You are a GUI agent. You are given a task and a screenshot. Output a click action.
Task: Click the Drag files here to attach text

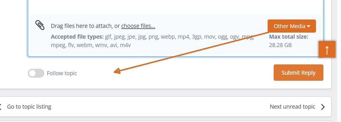pos(85,26)
